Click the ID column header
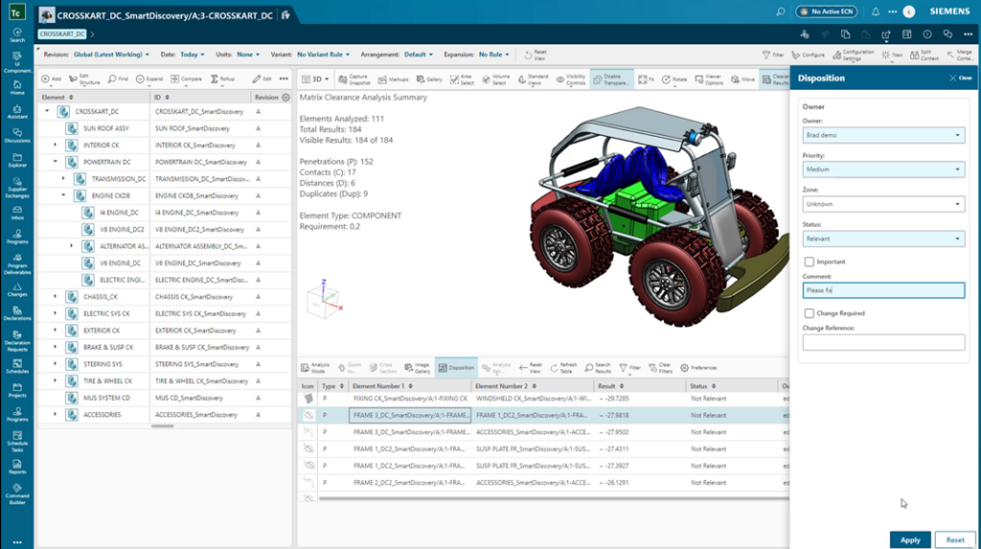 pos(162,98)
